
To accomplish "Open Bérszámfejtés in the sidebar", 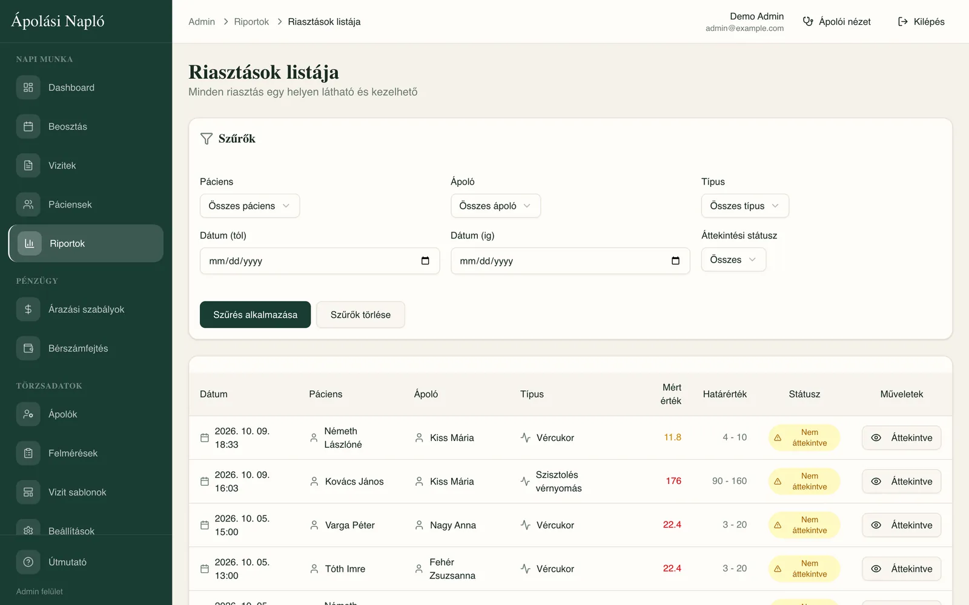I will [x=86, y=348].
